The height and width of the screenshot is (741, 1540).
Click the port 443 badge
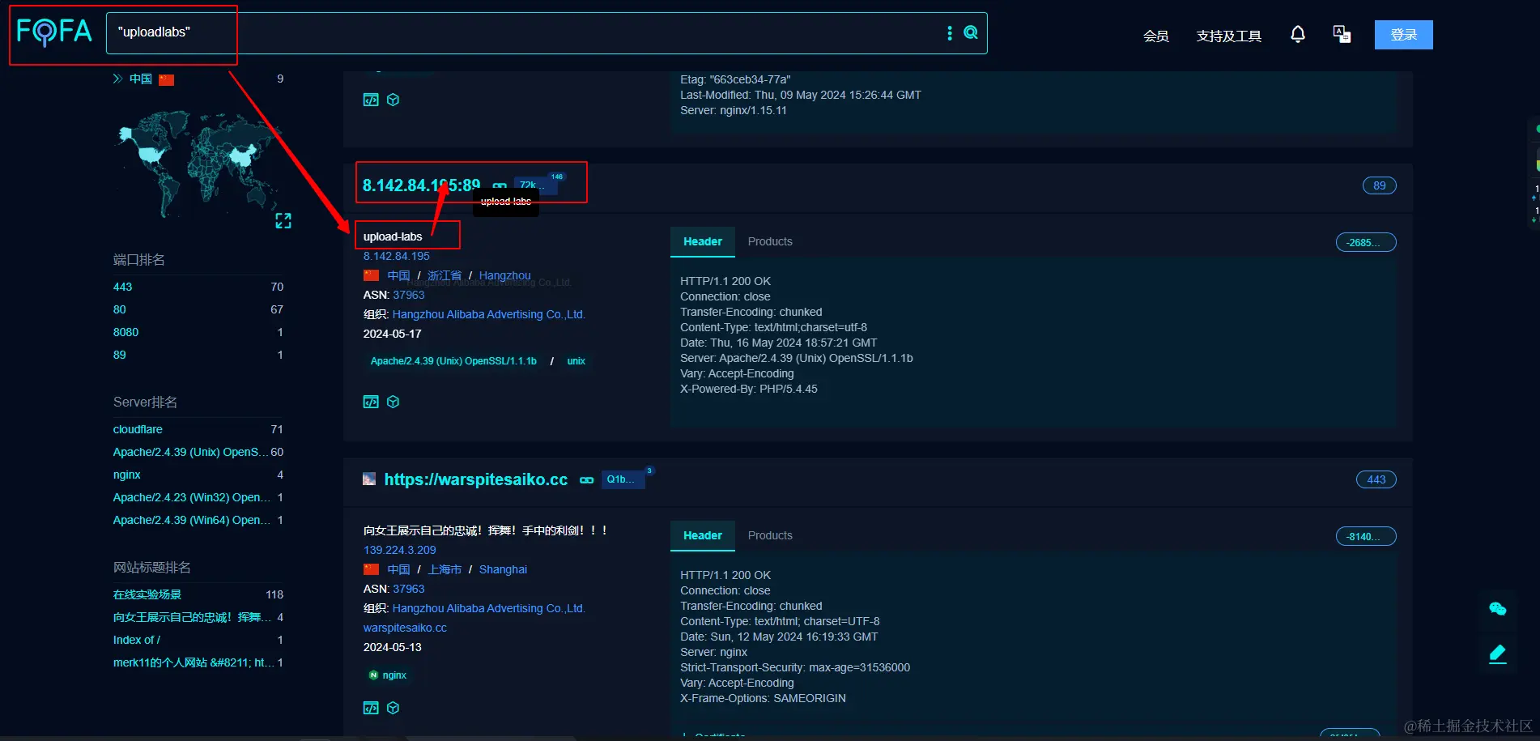[1376, 479]
